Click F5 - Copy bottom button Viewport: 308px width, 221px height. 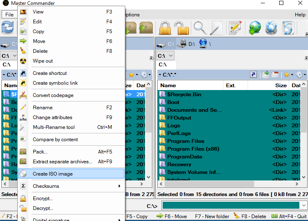point(137,216)
